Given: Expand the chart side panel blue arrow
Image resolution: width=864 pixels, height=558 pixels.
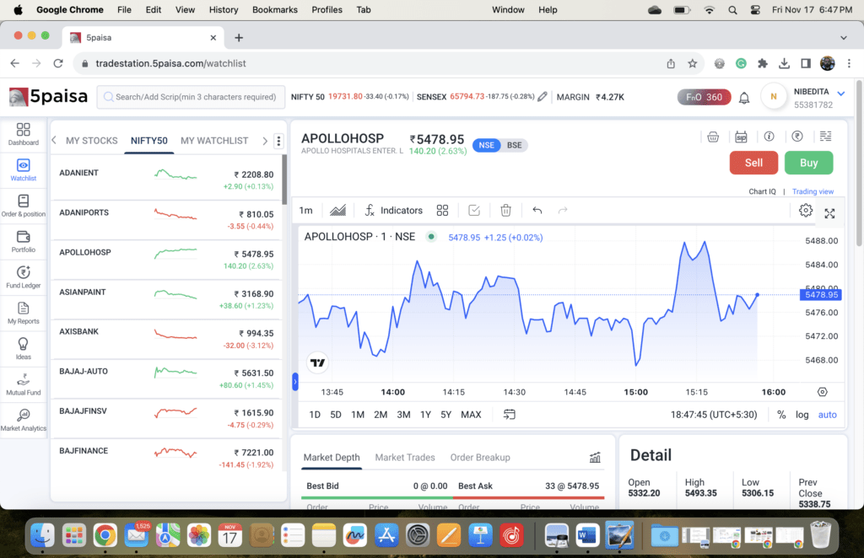Looking at the screenshot, I should 295,381.
